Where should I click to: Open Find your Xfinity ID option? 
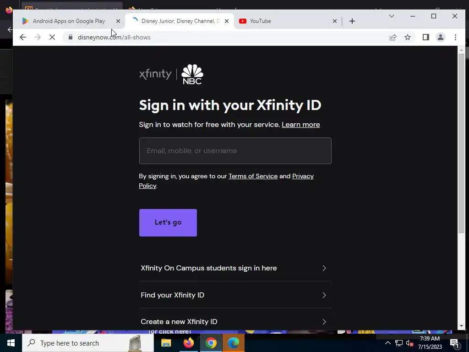coord(235,295)
